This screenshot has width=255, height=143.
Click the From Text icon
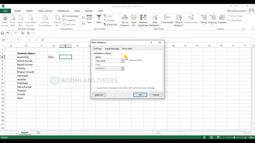pos(20,21)
